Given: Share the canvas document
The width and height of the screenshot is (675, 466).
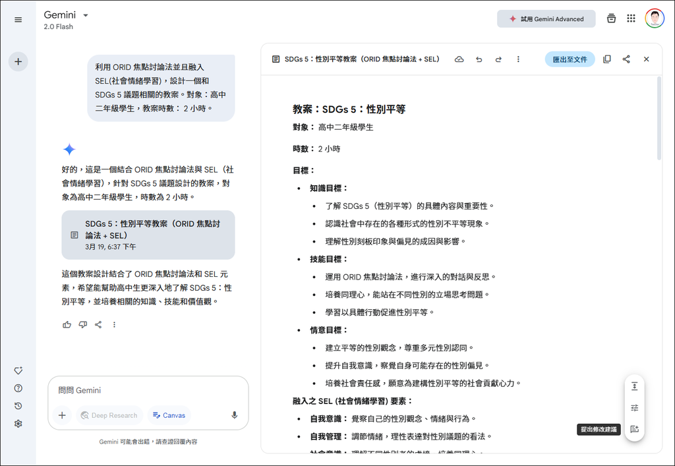Looking at the screenshot, I should click(626, 59).
